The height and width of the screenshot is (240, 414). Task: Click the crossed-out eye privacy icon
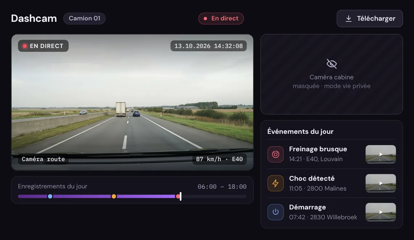tap(332, 64)
